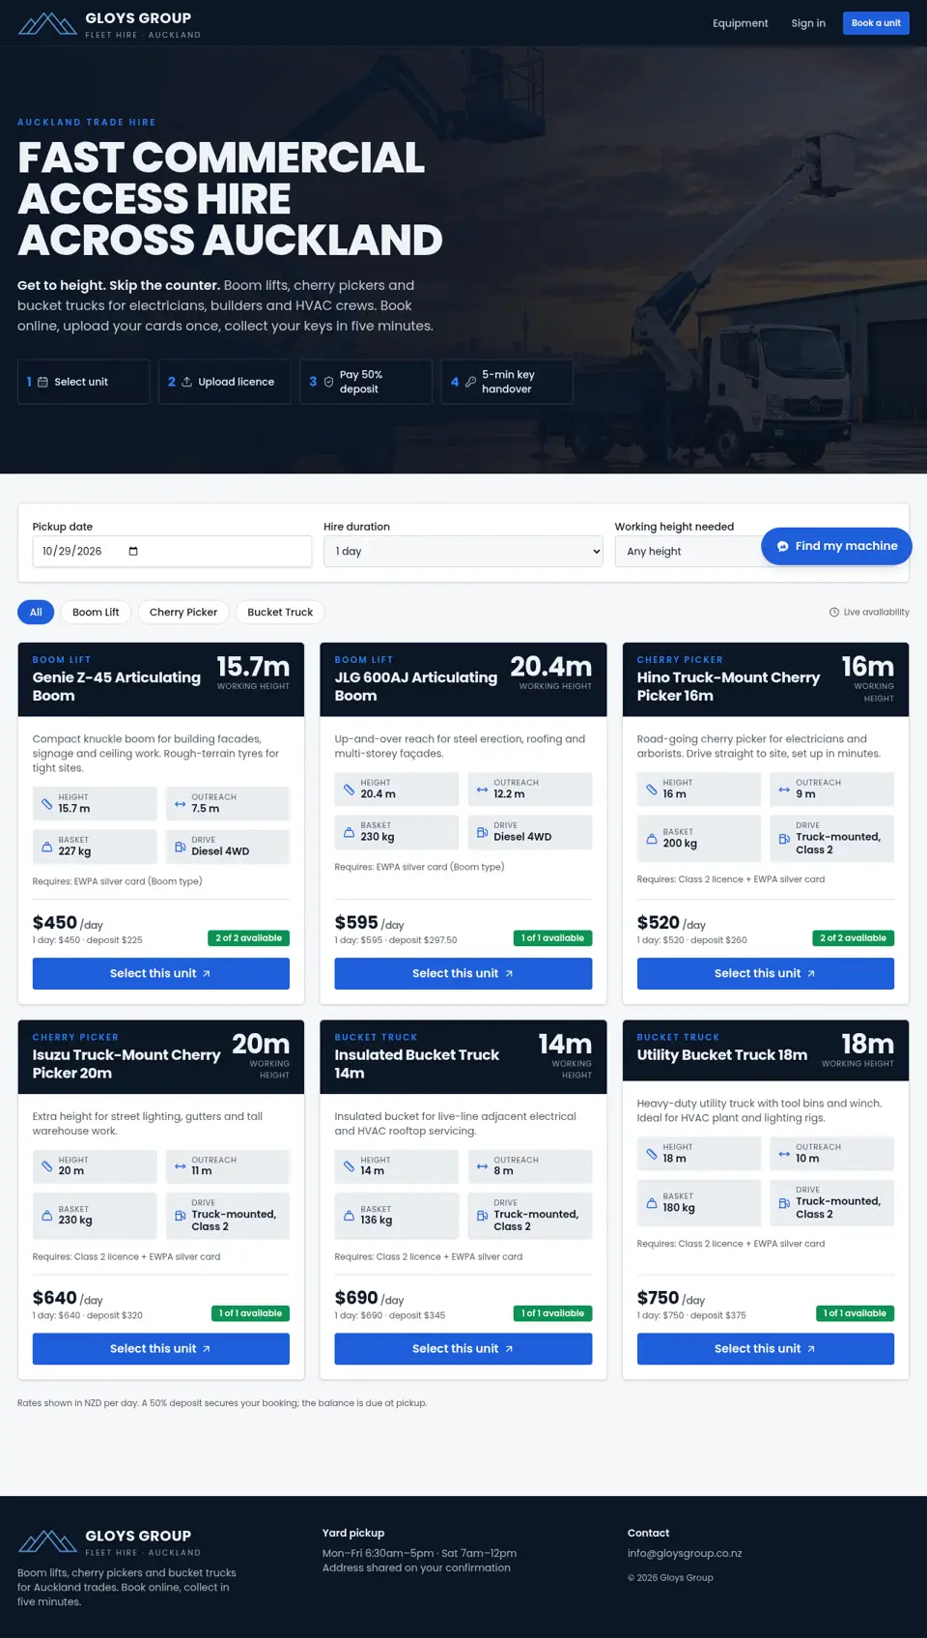
Task: Click chat icon on Find my machine button
Action: tap(783, 546)
